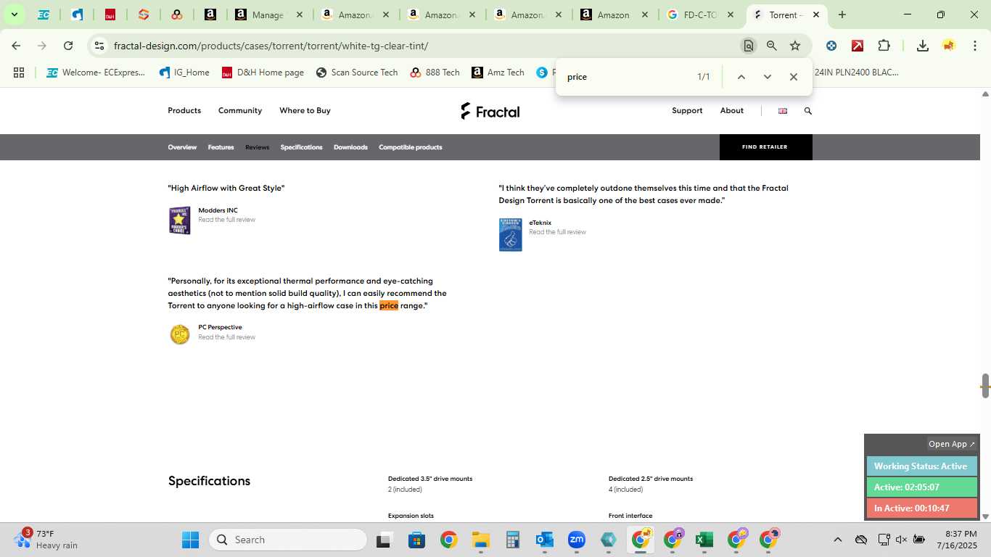Click the Fractal logo
Screen dimensions: 991x557
[490, 111]
